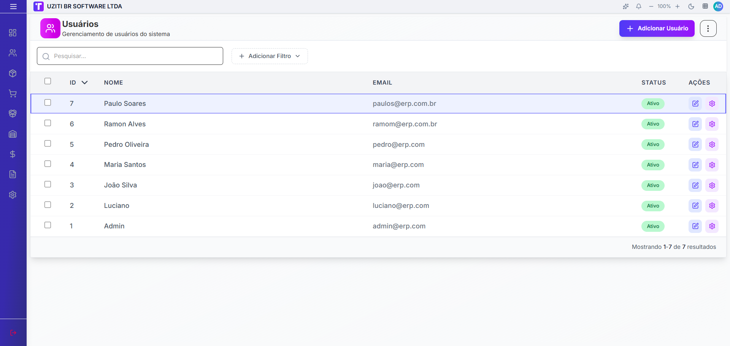Check the box for Ramon Alves
The image size is (730, 346).
(x=48, y=123)
